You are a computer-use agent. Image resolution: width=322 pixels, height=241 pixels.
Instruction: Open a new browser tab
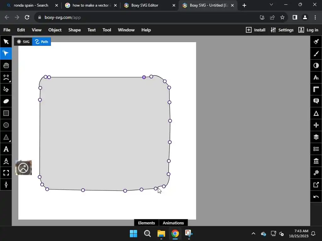coord(244,5)
